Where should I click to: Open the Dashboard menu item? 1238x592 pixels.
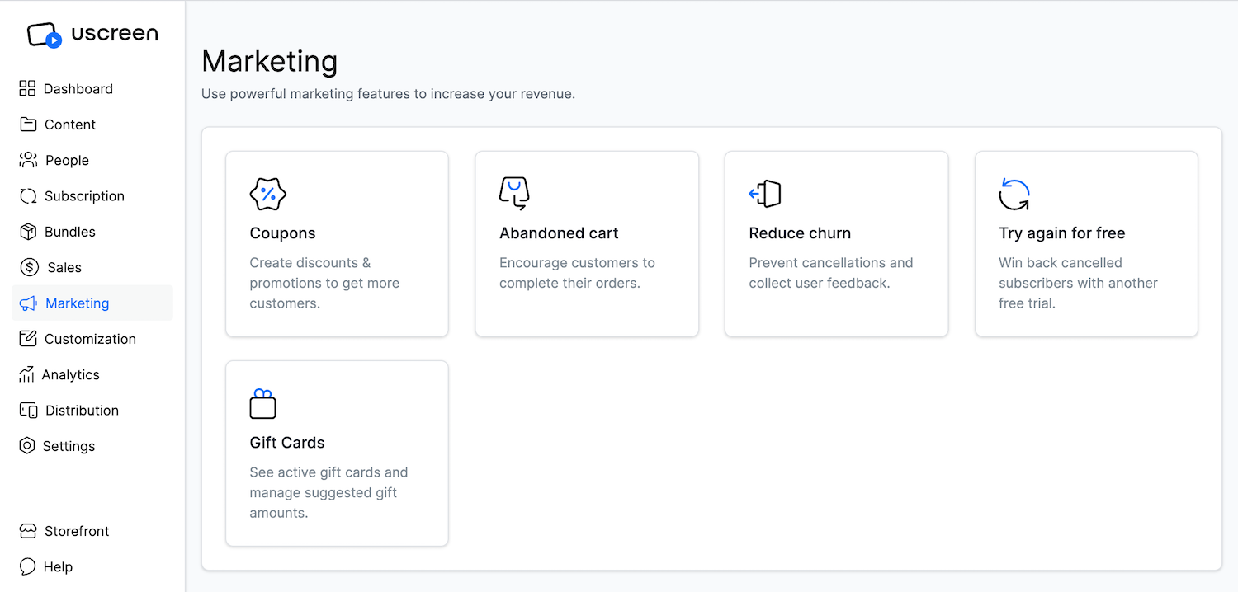click(x=78, y=89)
